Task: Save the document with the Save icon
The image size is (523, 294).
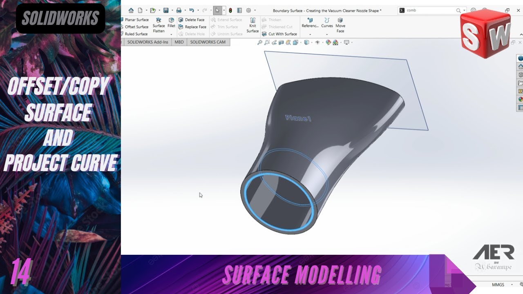Action: (166, 10)
